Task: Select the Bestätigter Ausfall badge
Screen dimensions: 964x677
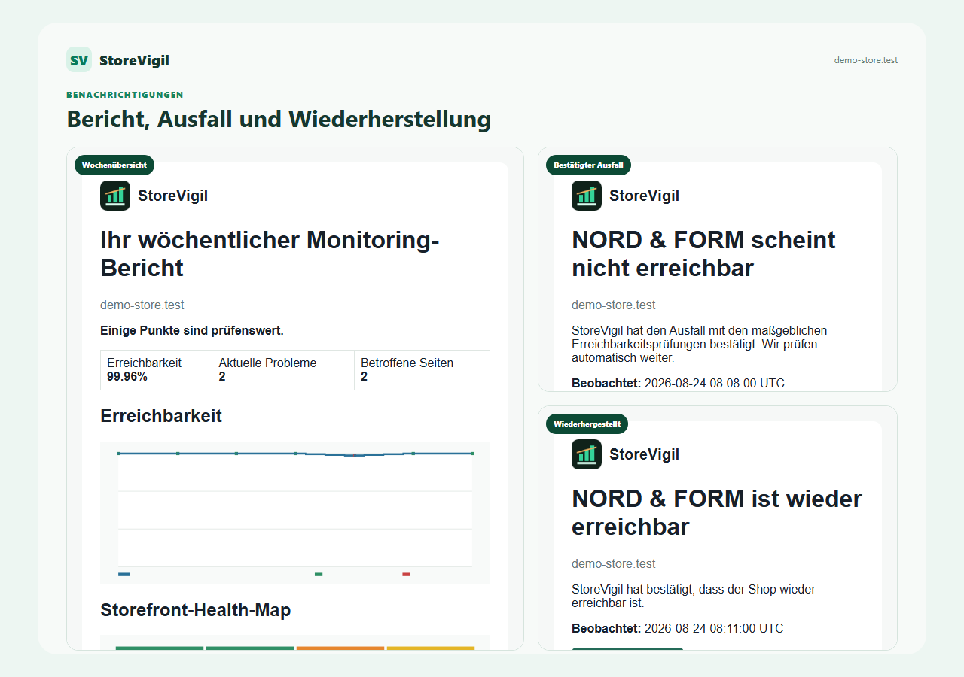Action: [588, 165]
